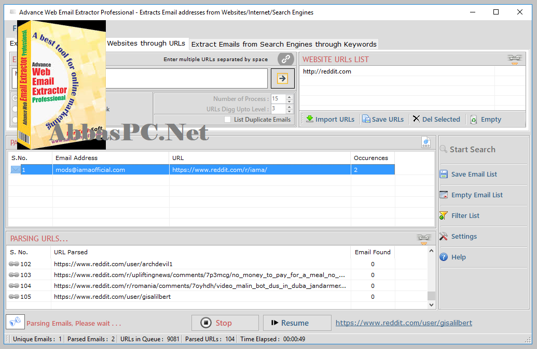Select http://reddit.com in URLs list
This screenshot has height=349, width=537.
(327, 71)
